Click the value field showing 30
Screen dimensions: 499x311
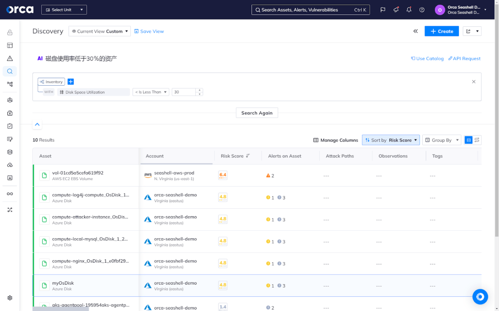point(183,92)
